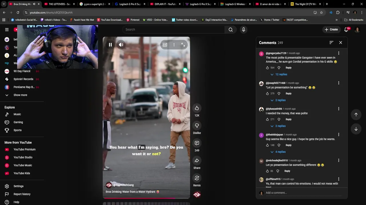This screenshot has height=205, width=366.
Task: Dislike iykeeze8486's comment
Action: [x=279, y=120]
